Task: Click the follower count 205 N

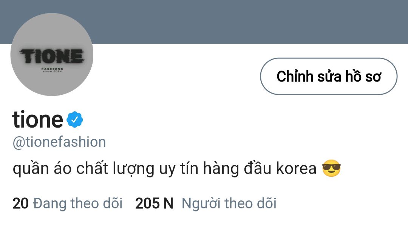Action: tap(154, 203)
